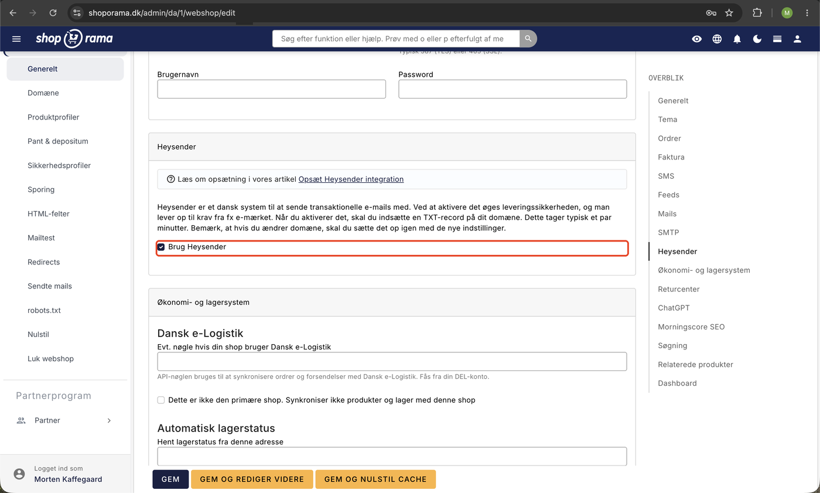Screen dimensions: 820x493
Task: Jump to Søgning in Overblik
Action: (x=672, y=345)
